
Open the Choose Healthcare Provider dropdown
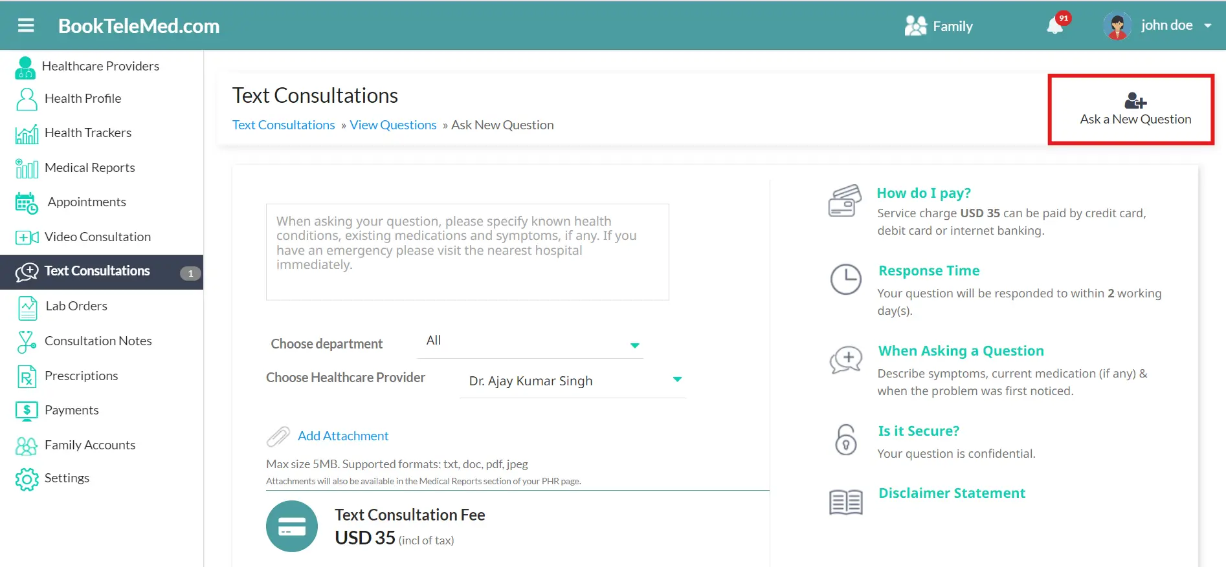[x=677, y=380]
